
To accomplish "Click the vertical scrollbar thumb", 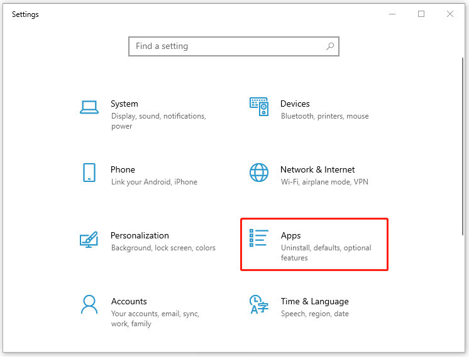I will (463, 146).
